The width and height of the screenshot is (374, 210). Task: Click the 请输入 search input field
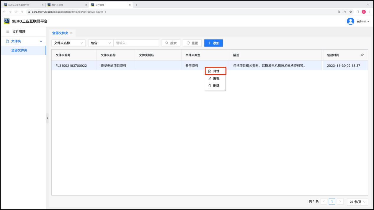click(x=136, y=43)
